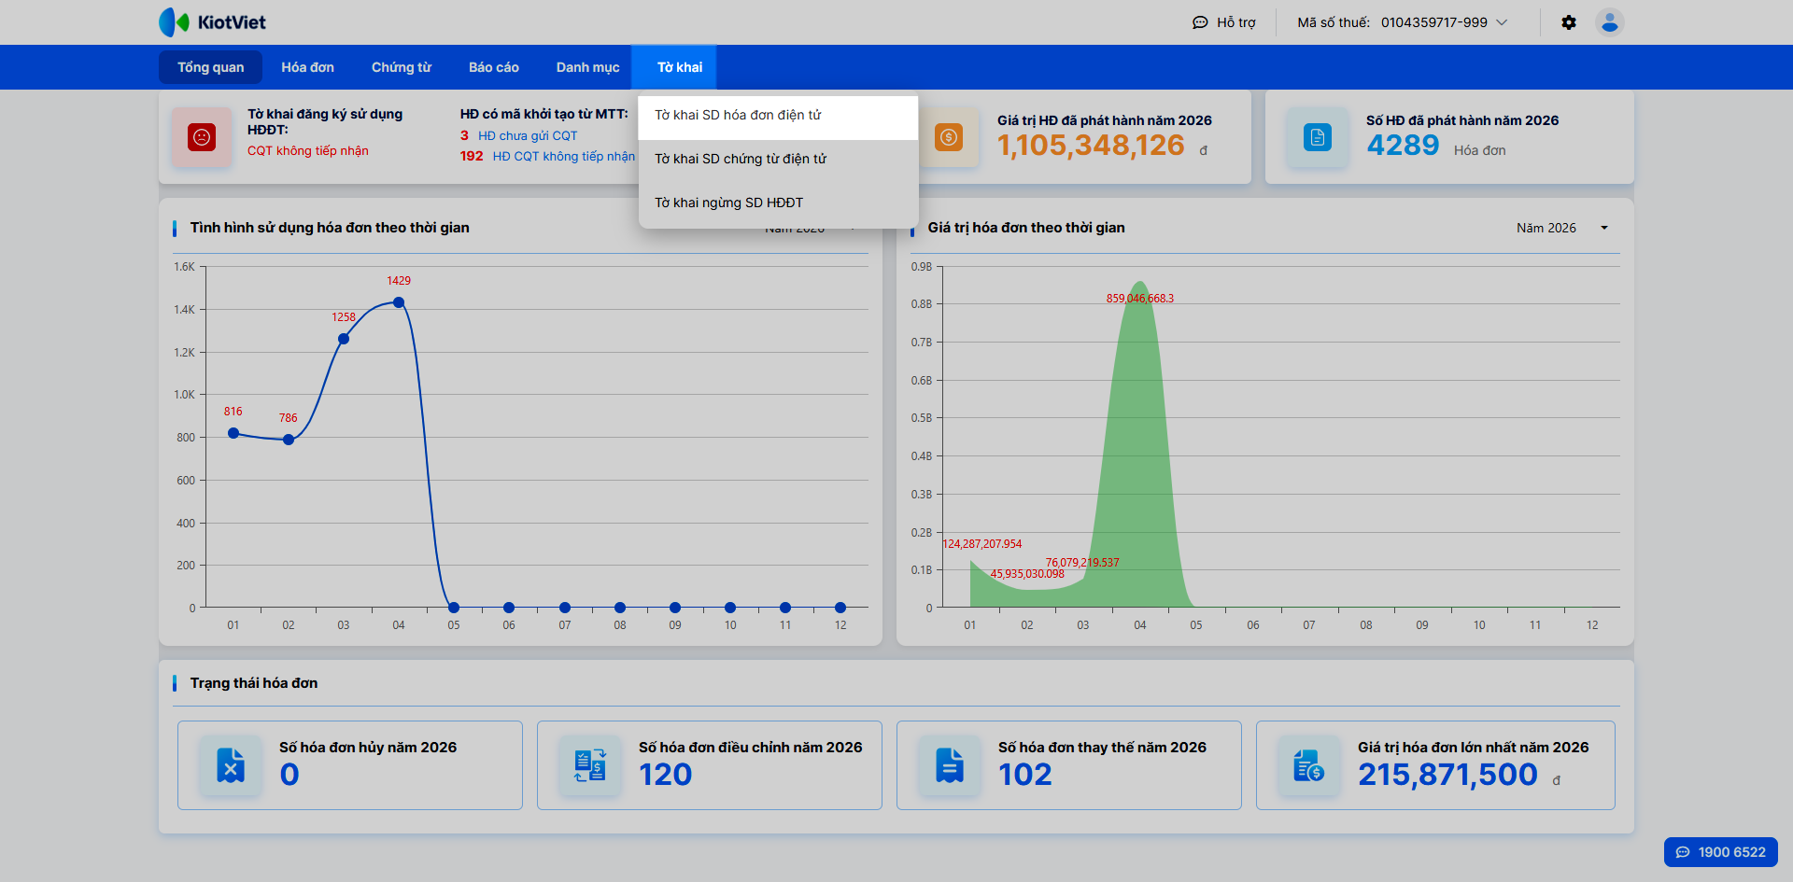The width and height of the screenshot is (1793, 882).
Task: Select Tờ khai SD hóa đơn điện tử
Action: [x=738, y=115]
